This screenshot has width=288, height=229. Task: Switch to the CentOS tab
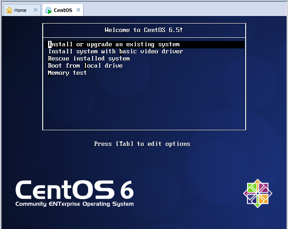[x=63, y=10]
